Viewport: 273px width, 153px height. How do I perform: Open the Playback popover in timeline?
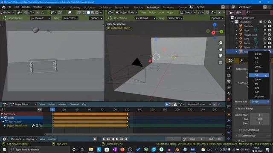pyautogui.click(x=17, y=139)
